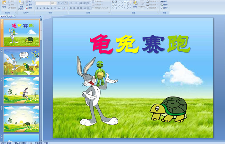Click Clear All Formatting icon
Image resolution: width=225 pixels, height=144 pixels.
pyautogui.click(x=66, y=3)
